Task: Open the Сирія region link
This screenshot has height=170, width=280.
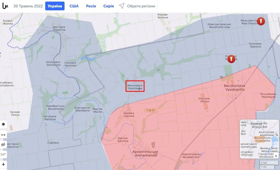Action: 108,6
